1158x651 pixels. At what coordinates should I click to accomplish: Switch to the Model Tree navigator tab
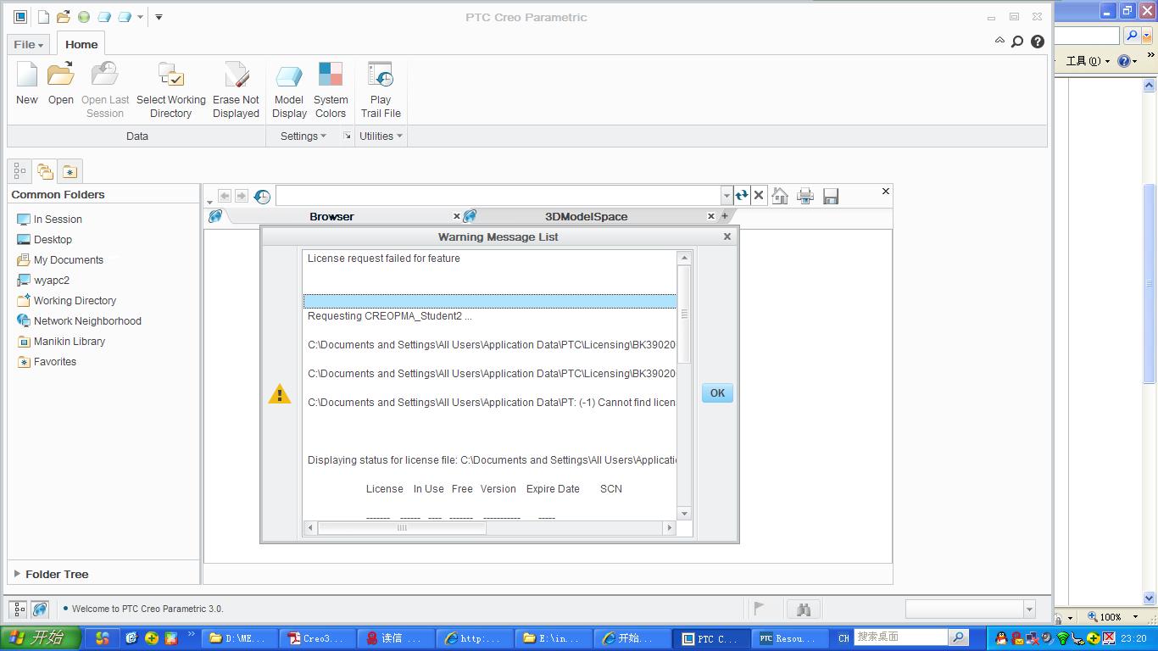pyautogui.click(x=19, y=171)
